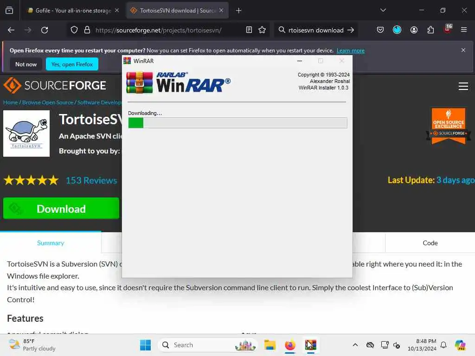Viewport: 475px width, 356px height.
Task: Open the 153 Reviews link
Action: 91,180
